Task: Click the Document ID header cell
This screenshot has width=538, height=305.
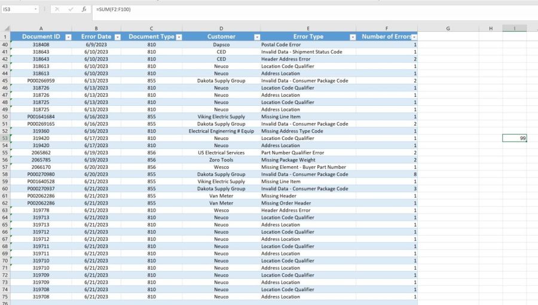Action: point(41,36)
